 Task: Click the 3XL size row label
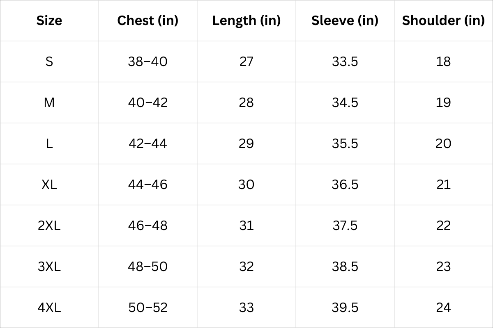pyautogui.click(x=49, y=266)
